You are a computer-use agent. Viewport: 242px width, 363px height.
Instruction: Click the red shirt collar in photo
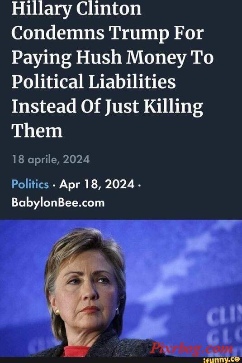[76, 351]
